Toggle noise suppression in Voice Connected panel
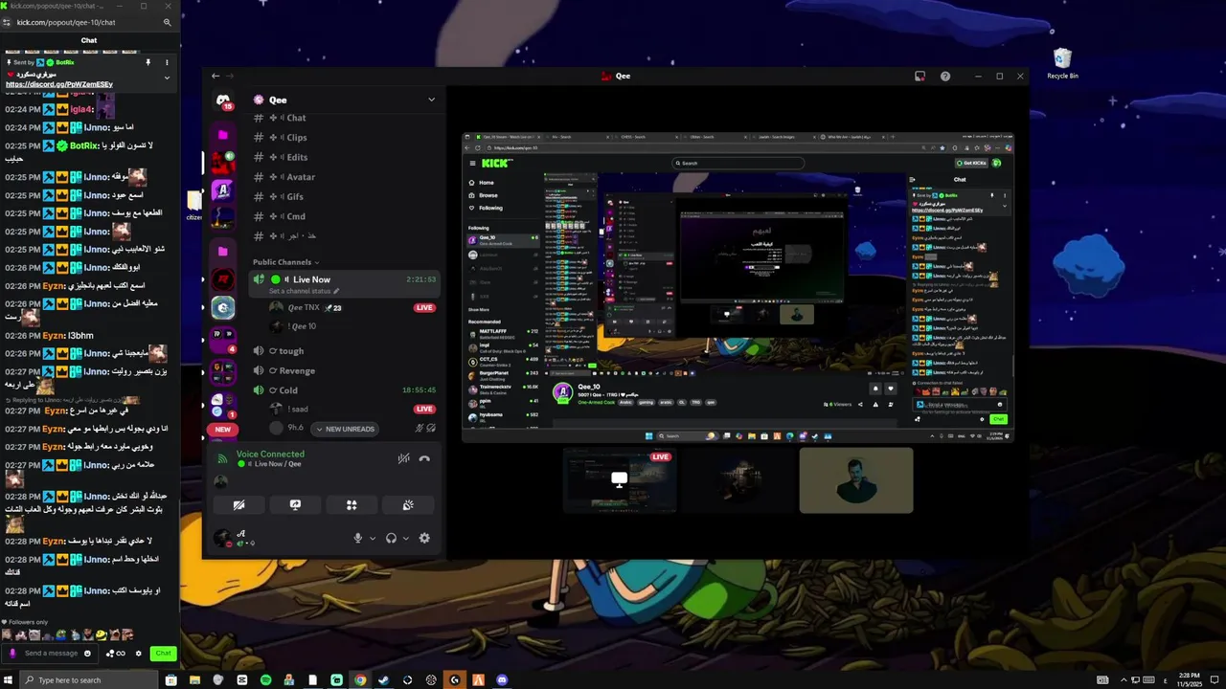The height and width of the screenshot is (689, 1226). click(404, 458)
